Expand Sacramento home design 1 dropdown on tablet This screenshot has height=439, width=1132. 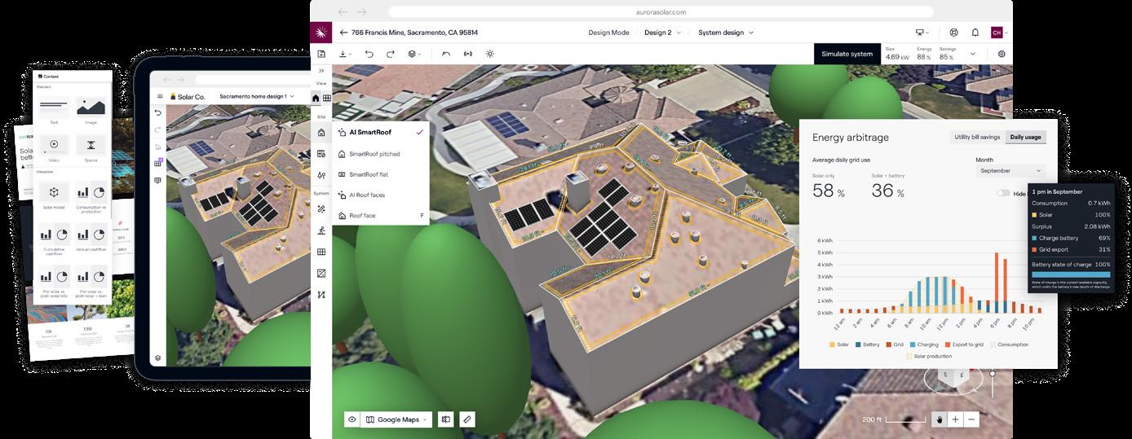coord(257,96)
